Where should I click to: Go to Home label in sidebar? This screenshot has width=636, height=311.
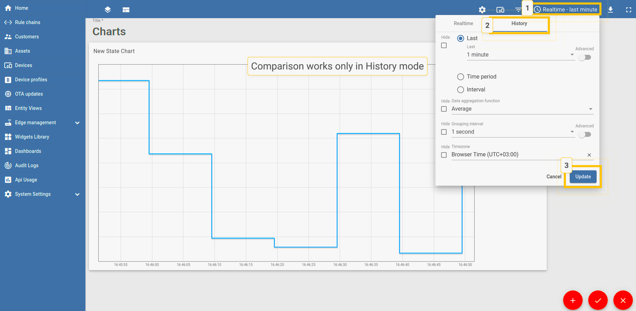21,8
